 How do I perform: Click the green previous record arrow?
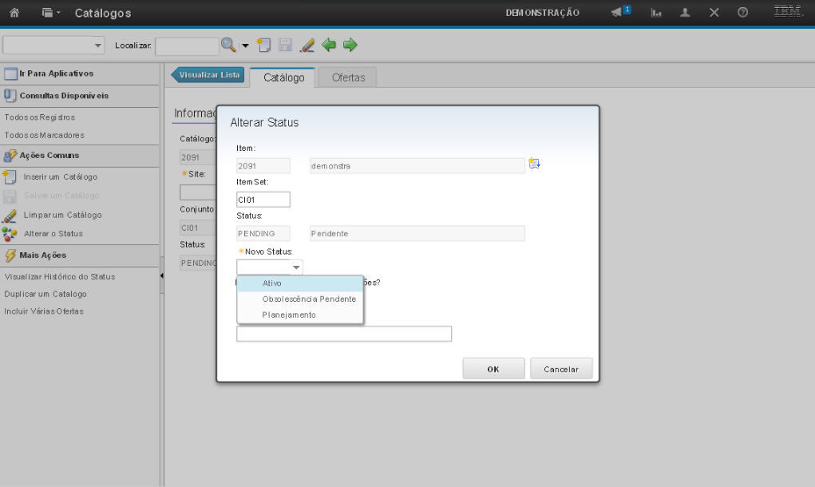[329, 46]
